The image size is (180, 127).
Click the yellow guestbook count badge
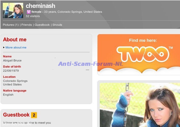pos(34,115)
